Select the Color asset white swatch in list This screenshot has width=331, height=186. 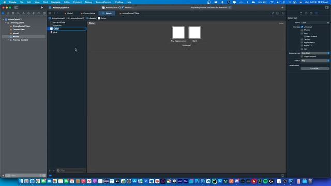[x=51, y=29]
